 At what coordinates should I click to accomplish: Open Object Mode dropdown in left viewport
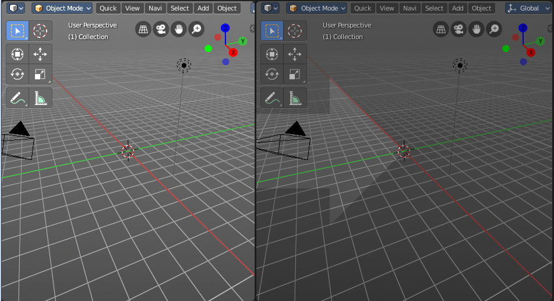coord(62,8)
